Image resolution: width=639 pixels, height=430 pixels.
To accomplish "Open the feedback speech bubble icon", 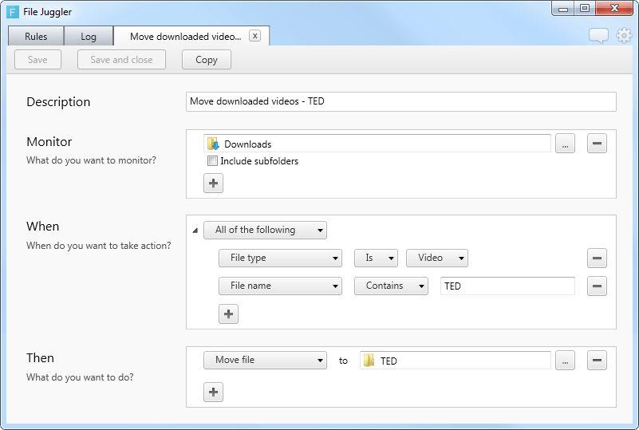I will (598, 36).
